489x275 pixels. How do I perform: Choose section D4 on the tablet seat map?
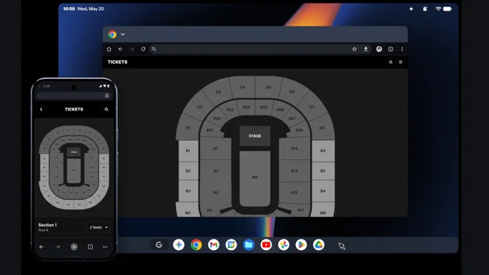click(242, 87)
